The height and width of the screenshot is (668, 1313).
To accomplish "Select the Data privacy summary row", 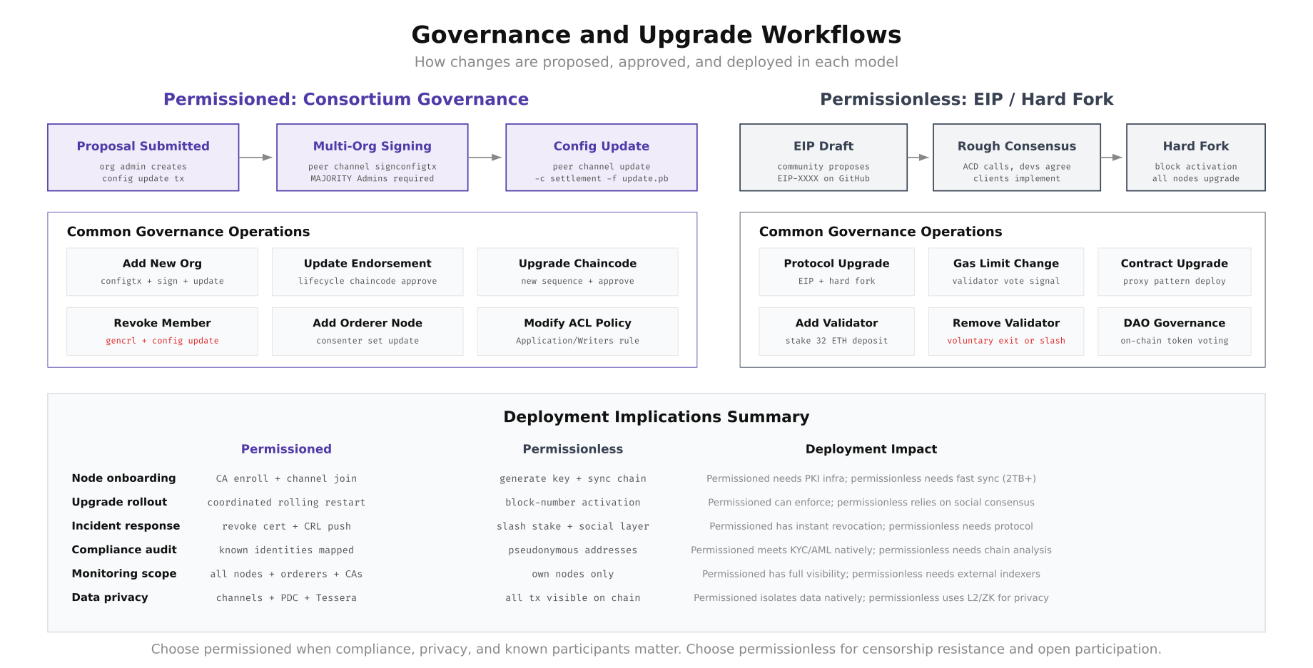I will pos(110,597).
